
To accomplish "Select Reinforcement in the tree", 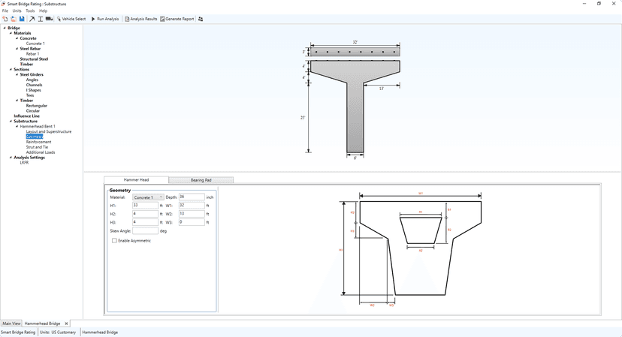I will 38,142.
